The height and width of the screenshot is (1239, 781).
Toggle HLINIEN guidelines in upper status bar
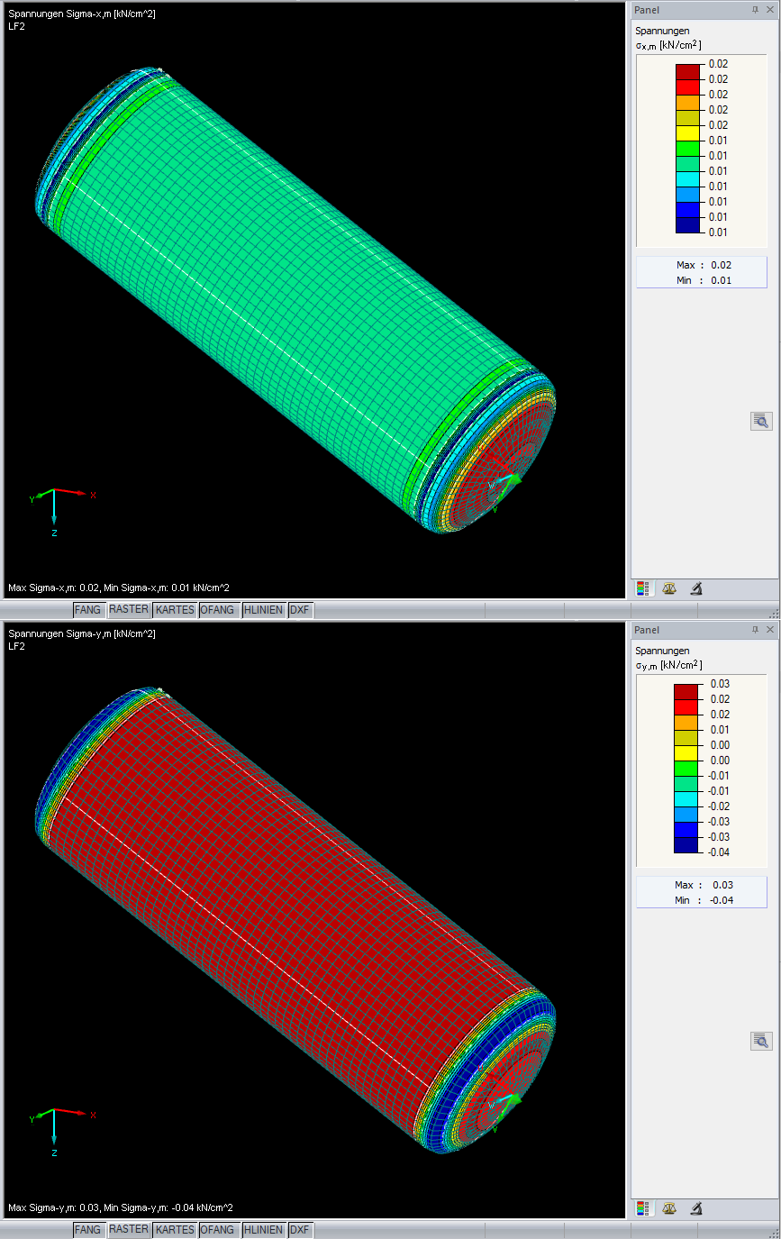click(264, 610)
